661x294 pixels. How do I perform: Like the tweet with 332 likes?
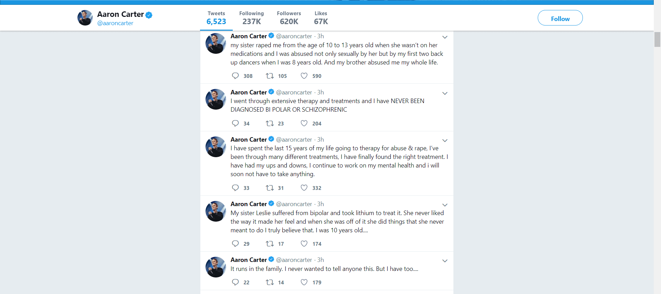click(x=304, y=188)
